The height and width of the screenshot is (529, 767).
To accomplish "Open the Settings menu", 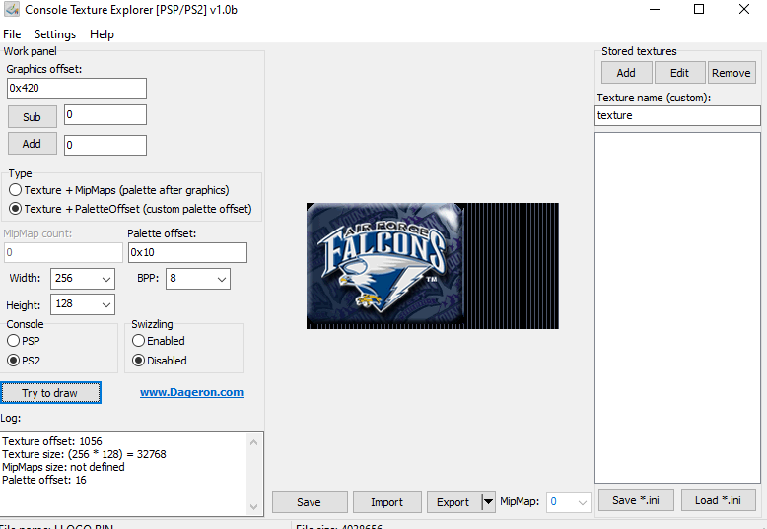I will point(55,34).
